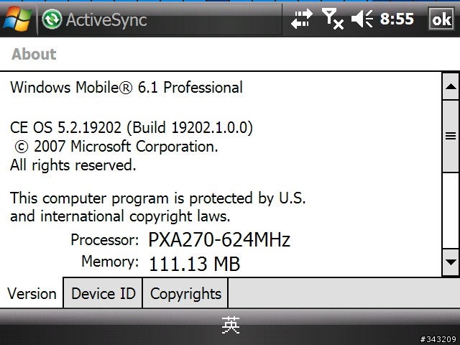This screenshot has height=345, width=460.
Task: Click the vertical scrollbar thumb
Action: (x=451, y=137)
